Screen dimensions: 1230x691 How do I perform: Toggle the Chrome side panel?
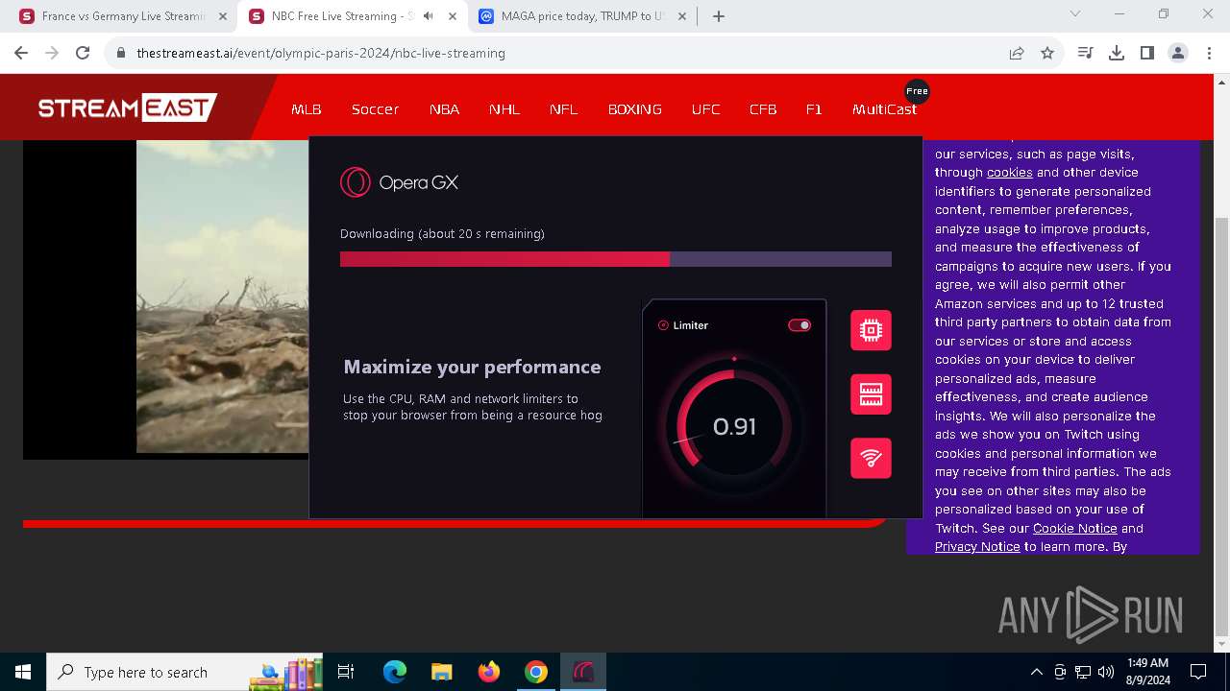click(1147, 53)
